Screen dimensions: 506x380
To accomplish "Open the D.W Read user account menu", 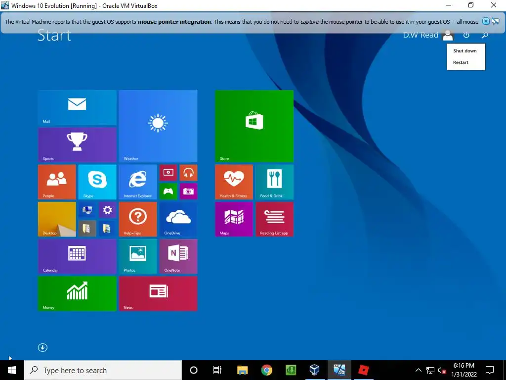I will [428, 35].
